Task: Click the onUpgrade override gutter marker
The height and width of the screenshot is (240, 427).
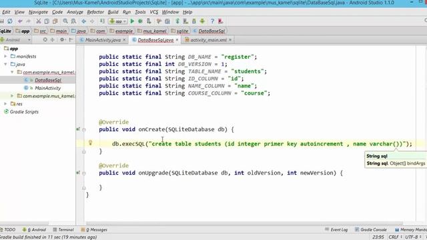Action: click(x=78, y=173)
